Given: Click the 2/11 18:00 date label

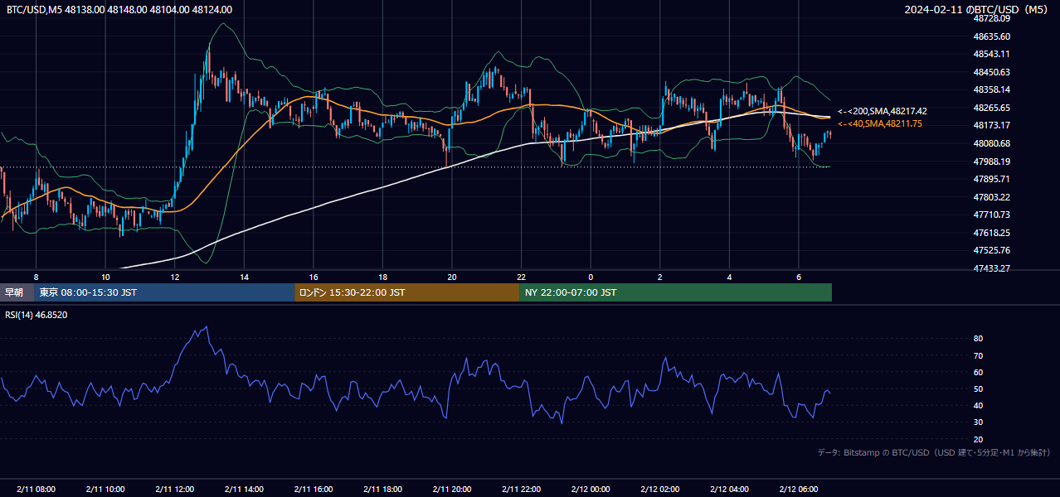Looking at the screenshot, I should (382, 490).
